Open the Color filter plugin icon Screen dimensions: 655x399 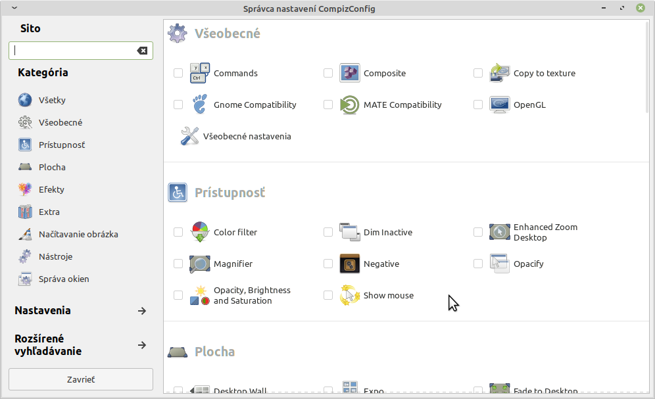200,232
